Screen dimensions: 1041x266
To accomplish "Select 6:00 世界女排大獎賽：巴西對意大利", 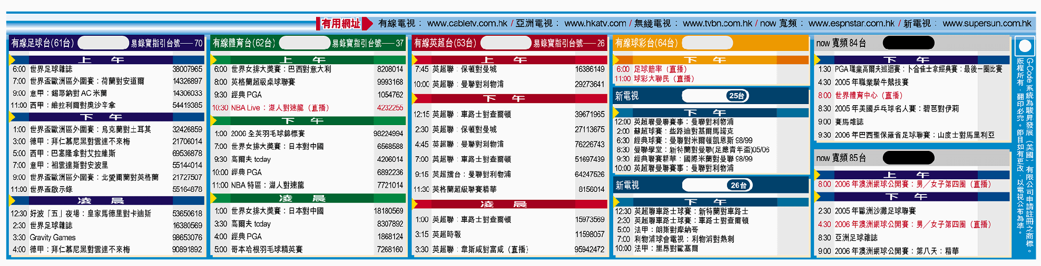I will click(x=308, y=69).
